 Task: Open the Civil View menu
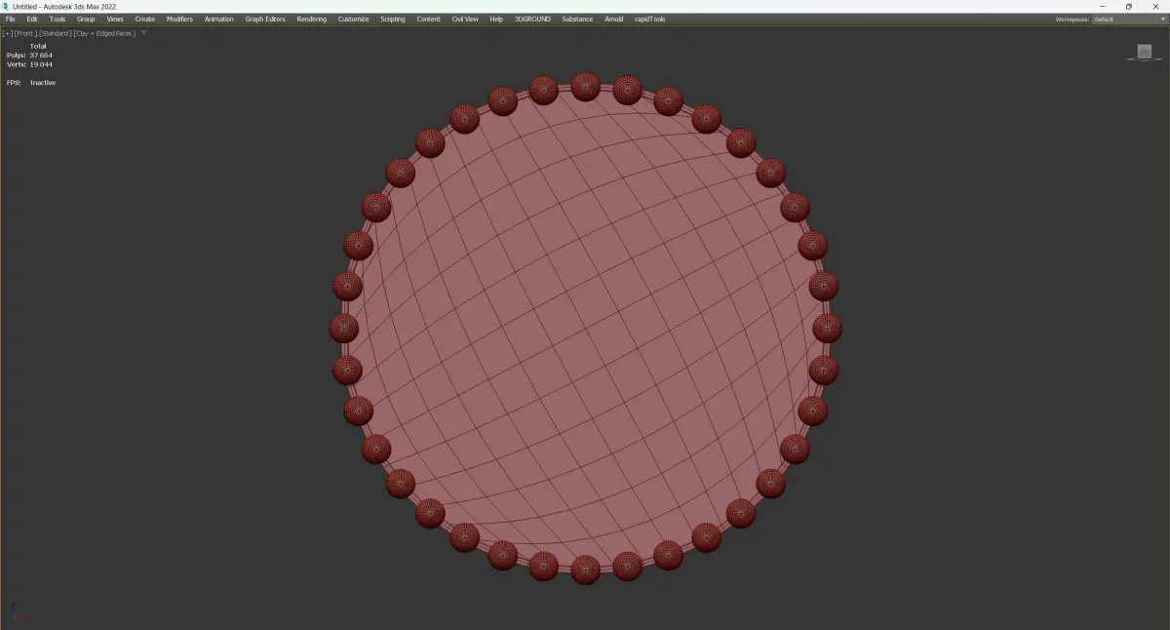click(x=465, y=19)
